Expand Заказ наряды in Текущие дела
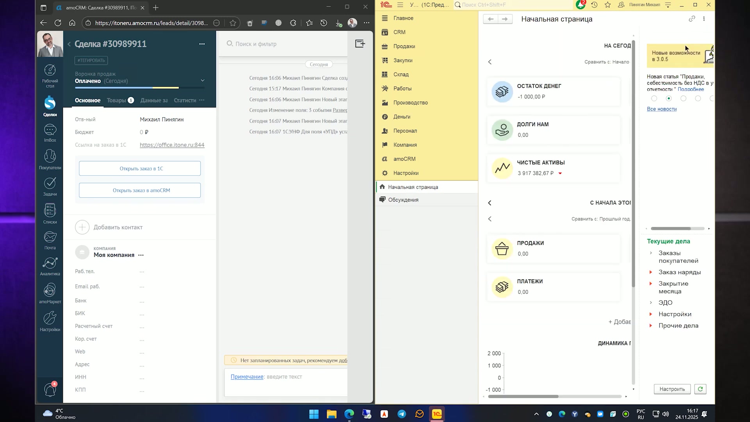Image resolution: width=750 pixels, height=422 pixels. pyautogui.click(x=651, y=272)
